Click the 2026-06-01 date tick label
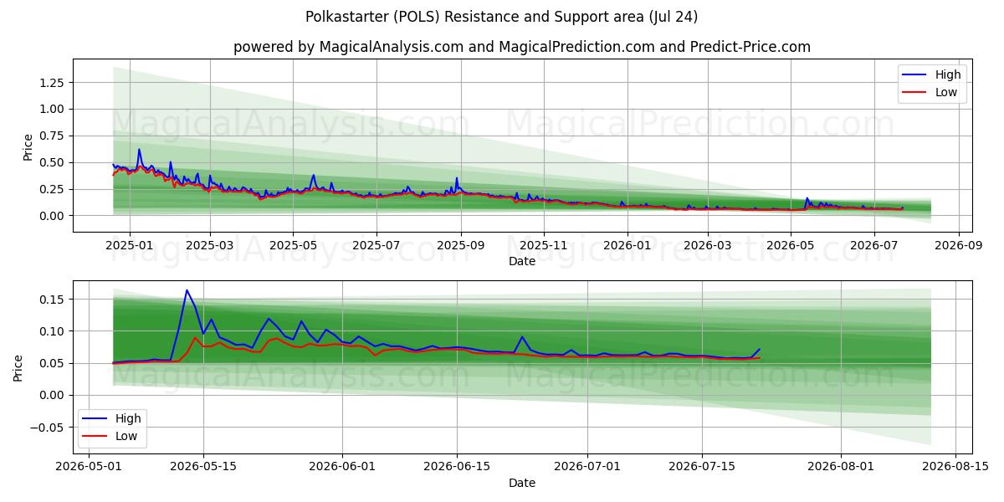The image size is (1004, 502). click(x=342, y=467)
